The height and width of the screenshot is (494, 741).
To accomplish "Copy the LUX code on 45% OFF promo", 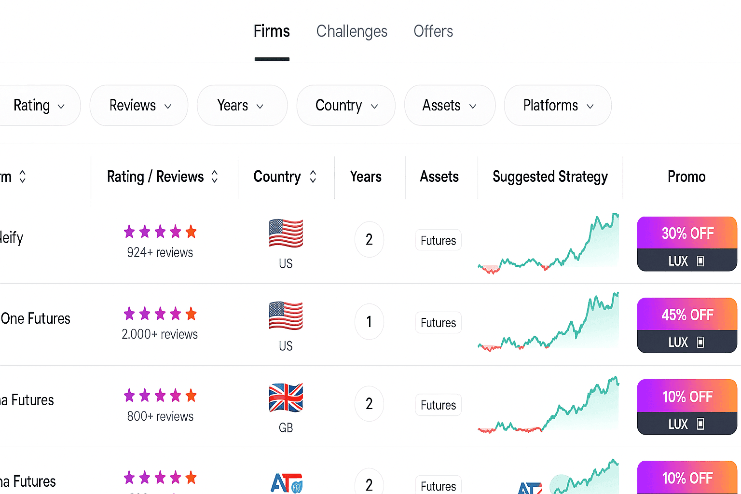I will [700, 342].
